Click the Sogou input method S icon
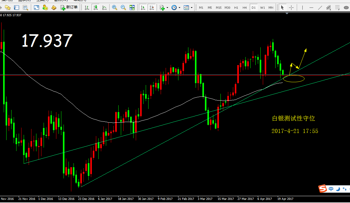Image resolution: width=350 pixels, height=203 pixels. [323, 189]
